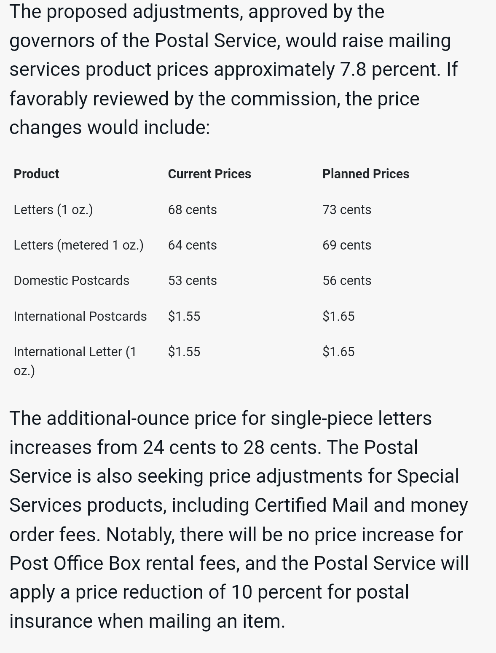Click the 56 cents planned price
Viewport: 496px width, 653px height.
point(347,280)
